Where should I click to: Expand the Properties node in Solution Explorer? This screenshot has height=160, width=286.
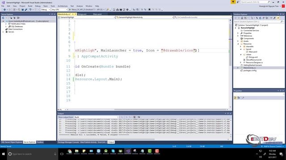pyautogui.click(x=238, y=33)
